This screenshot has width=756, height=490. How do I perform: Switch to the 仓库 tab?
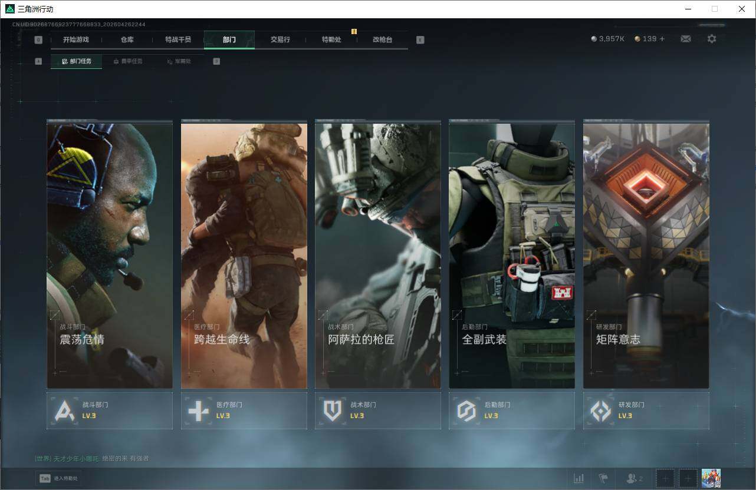click(x=127, y=39)
